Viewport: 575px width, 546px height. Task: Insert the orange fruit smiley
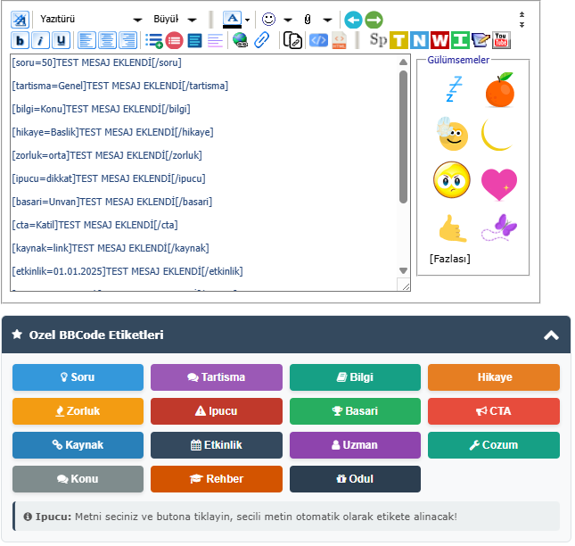pyautogui.click(x=499, y=89)
